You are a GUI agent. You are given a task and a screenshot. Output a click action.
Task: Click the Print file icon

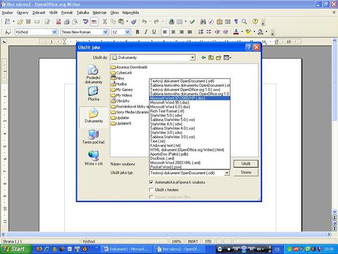[67, 21]
